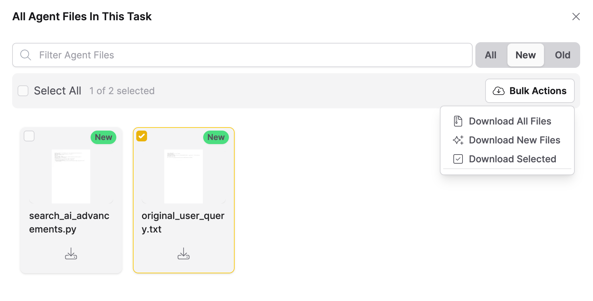Viewport: 593px width, 301px height.
Task: Check the checkbox on search_ai_advancements.py card
Action: 29,136
